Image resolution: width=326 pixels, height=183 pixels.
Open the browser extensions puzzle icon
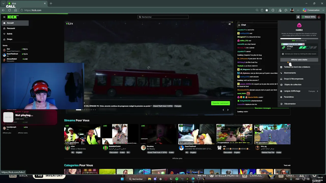[x=273, y=10]
